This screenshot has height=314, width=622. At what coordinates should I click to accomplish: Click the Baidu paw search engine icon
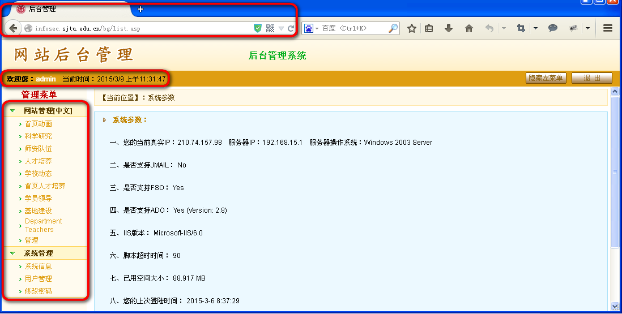(309, 28)
